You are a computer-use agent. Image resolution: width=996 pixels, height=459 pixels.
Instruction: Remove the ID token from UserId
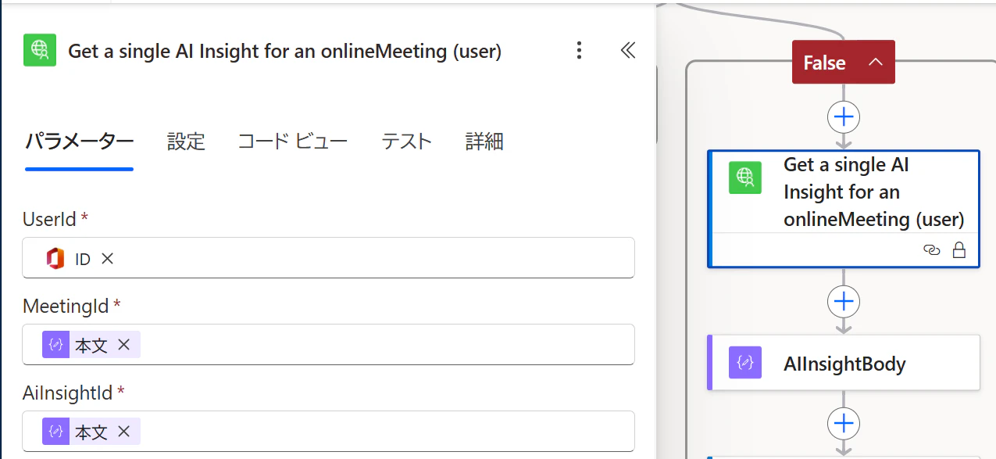(x=108, y=258)
